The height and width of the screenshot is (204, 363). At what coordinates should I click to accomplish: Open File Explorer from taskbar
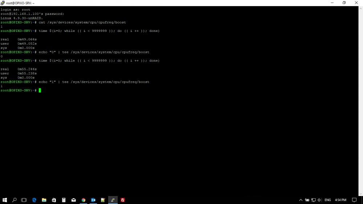[44, 200]
